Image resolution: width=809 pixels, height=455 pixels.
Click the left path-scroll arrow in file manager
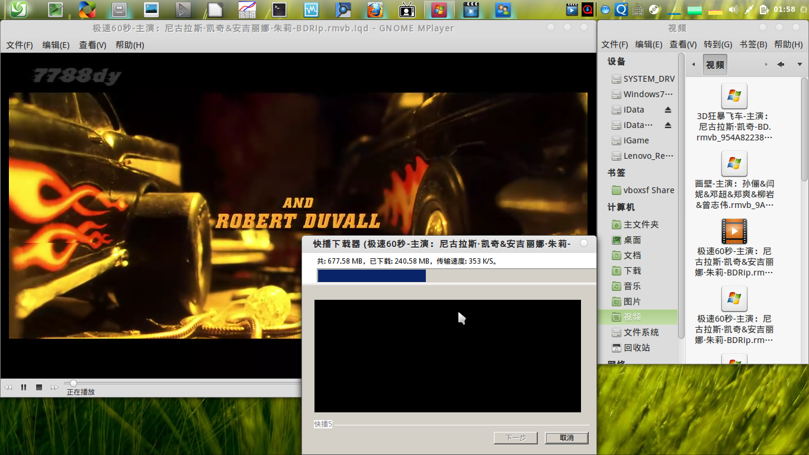tap(694, 65)
